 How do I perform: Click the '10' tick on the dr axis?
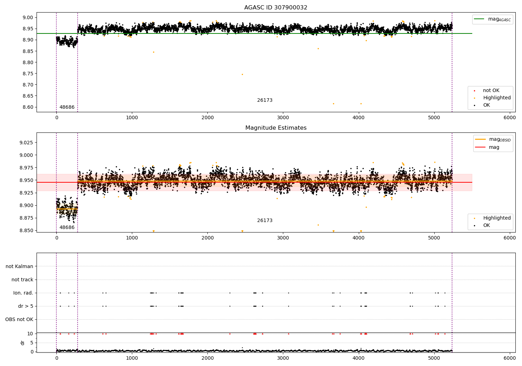point(30,334)
